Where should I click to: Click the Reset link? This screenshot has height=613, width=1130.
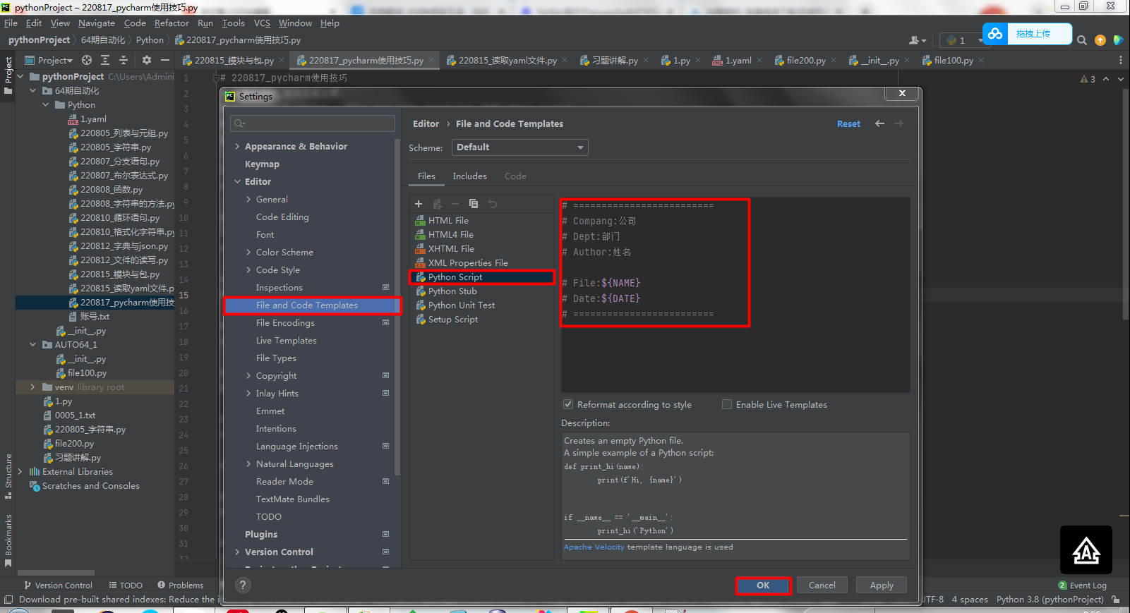pyautogui.click(x=848, y=124)
